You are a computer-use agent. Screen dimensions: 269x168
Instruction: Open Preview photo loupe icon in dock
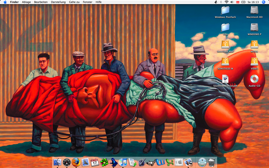coord(188,162)
